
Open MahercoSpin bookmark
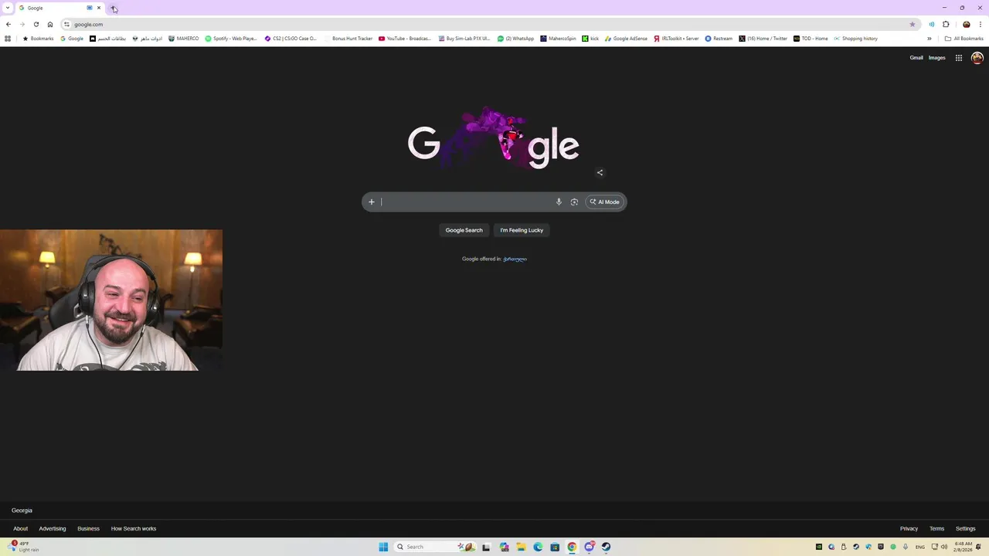558,39
